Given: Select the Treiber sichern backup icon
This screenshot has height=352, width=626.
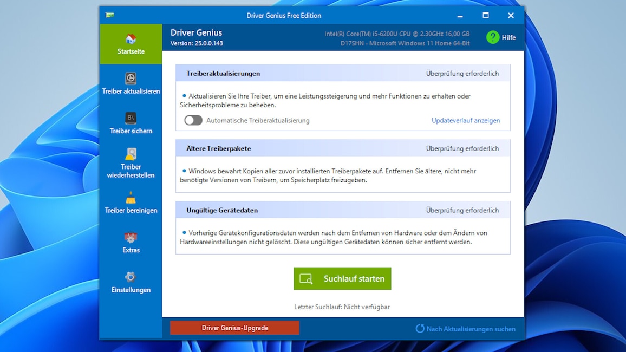Looking at the screenshot, I should pos(131,118).
